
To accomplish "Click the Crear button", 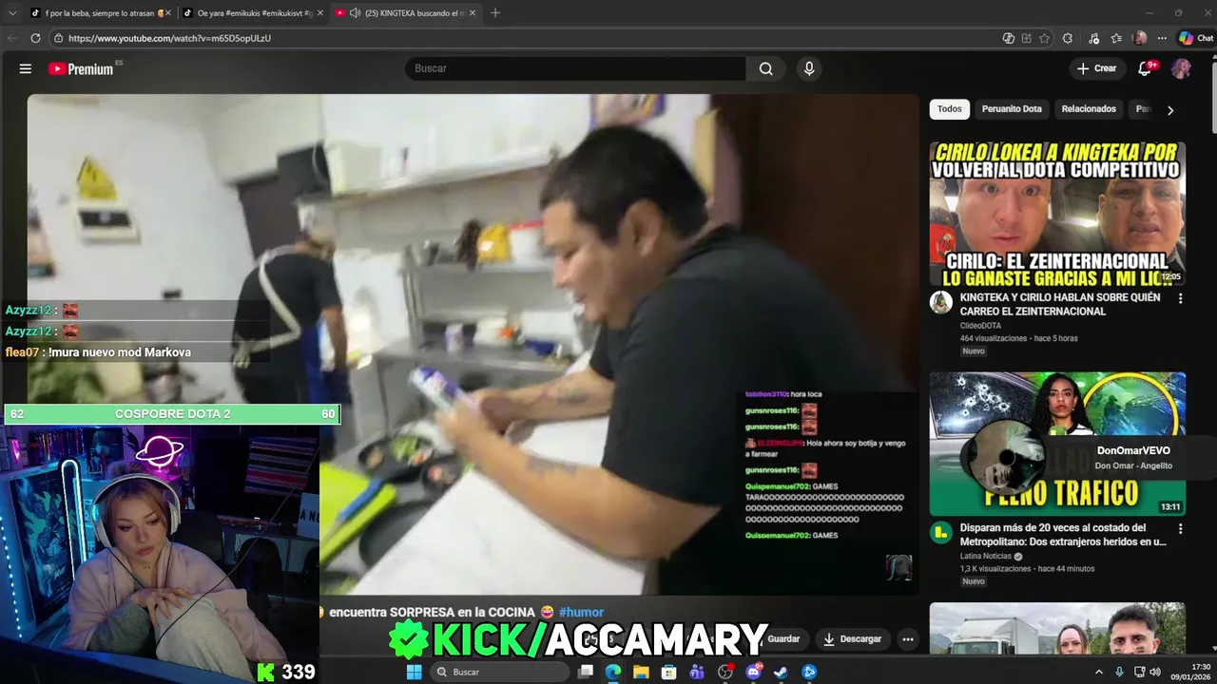I will [1096, 68].
